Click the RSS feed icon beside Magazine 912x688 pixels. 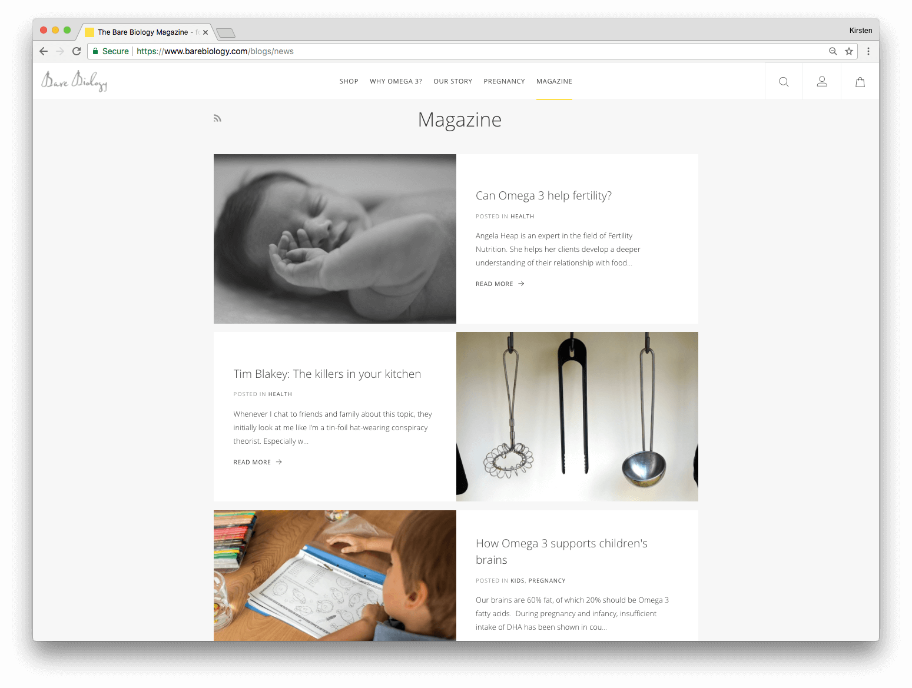(x=217, y=118)
